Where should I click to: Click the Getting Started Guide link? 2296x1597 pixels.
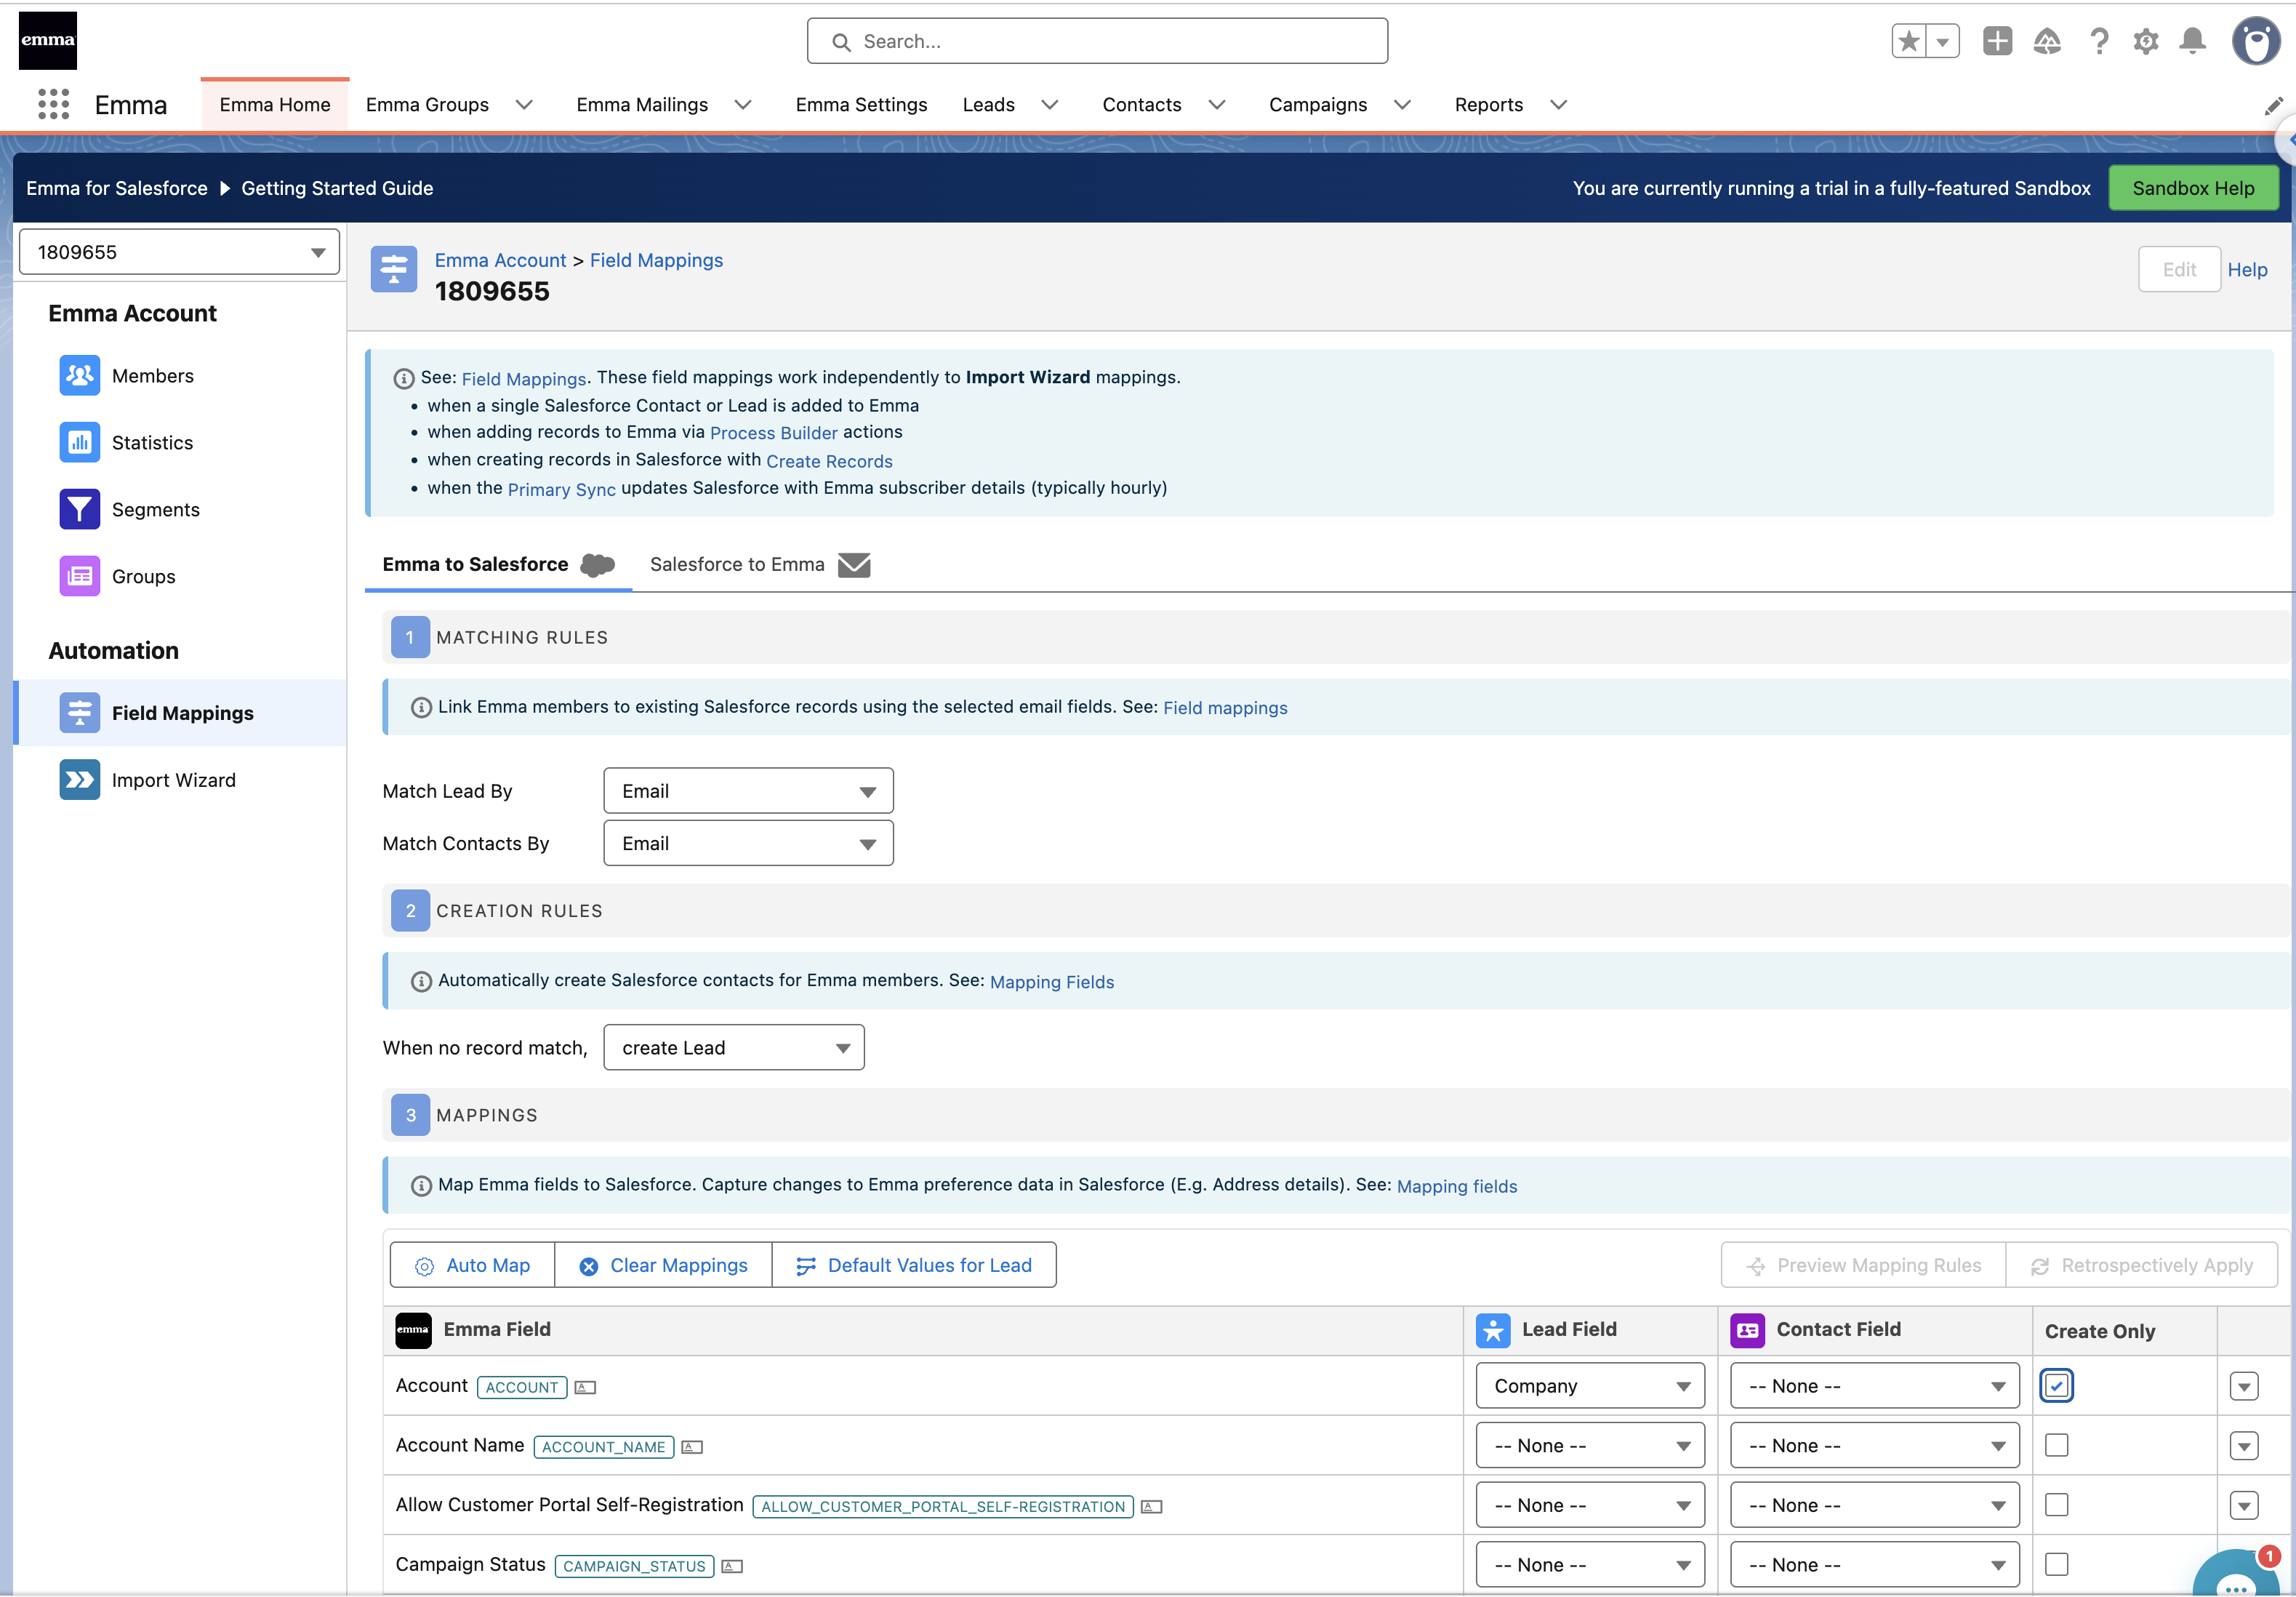pyautogui.click(x=337, y=188)
